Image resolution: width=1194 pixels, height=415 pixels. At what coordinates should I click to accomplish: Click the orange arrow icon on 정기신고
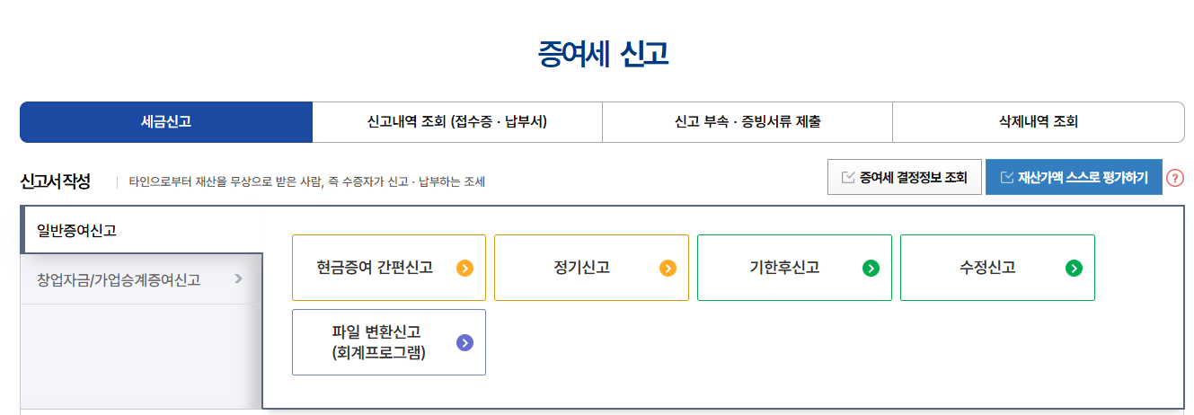pyautogui.click(x=668, y=268)
